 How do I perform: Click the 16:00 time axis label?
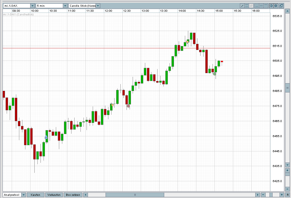pos(256,11)
